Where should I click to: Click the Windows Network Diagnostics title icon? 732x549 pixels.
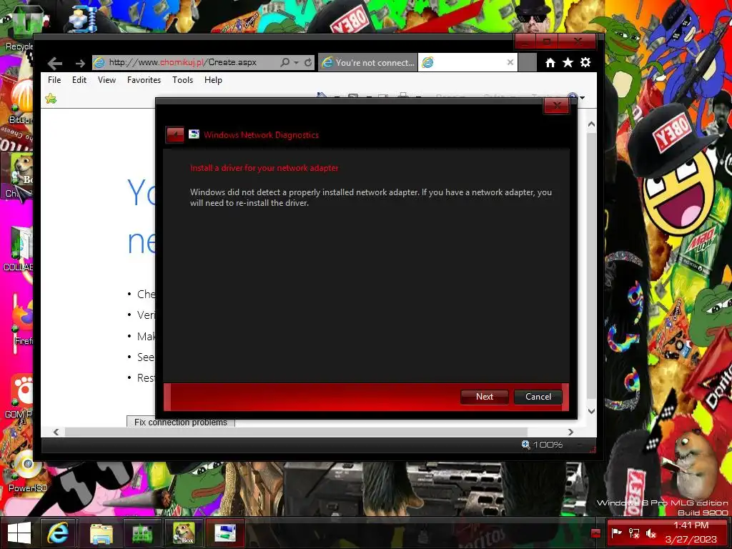click(194, 134)
